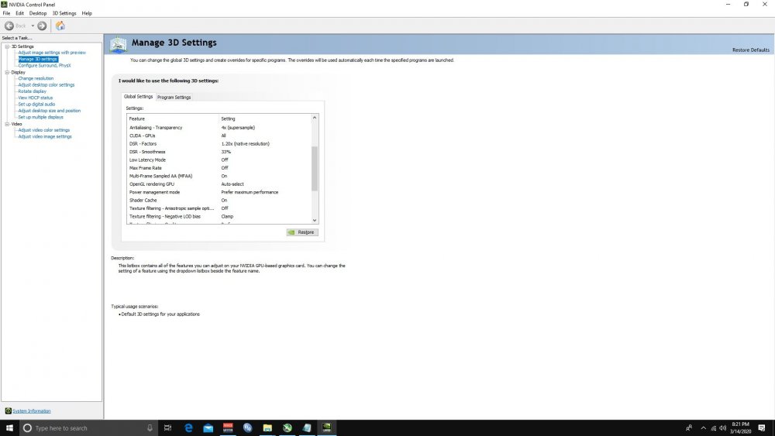Select Adjust video image settings
This screenshot has width=775, height=436.
pyautogui.click(x=45, y=136)
